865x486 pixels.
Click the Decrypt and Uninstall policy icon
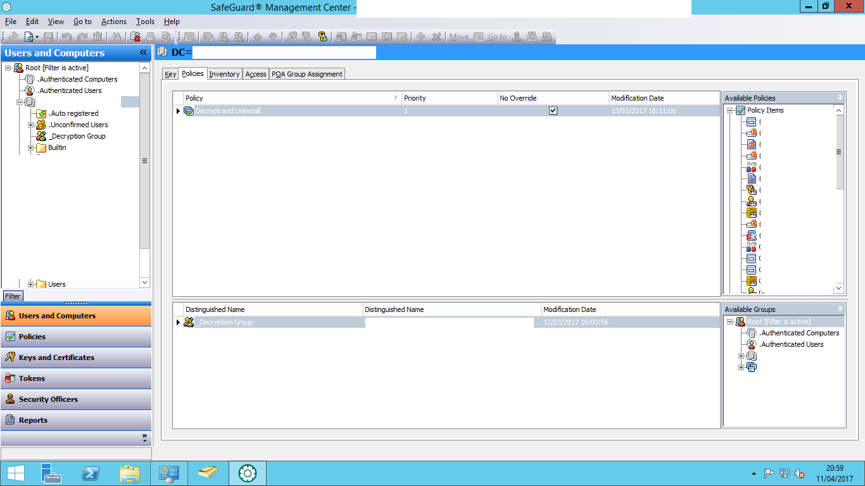[189, 111]
